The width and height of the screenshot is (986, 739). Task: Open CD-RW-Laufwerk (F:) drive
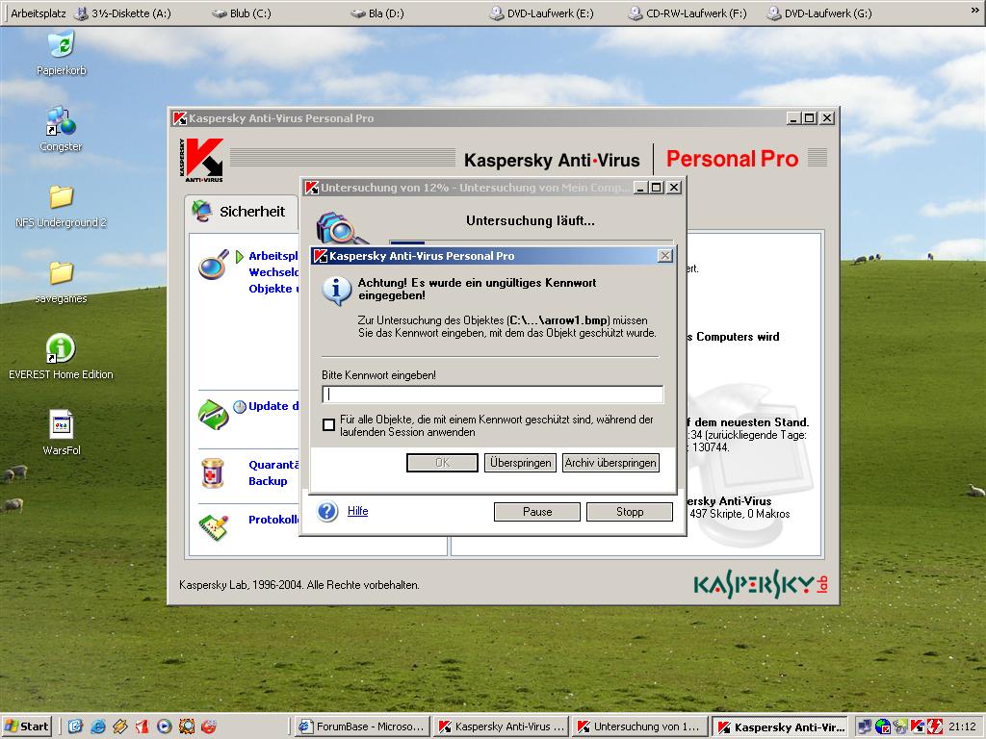pyautogui.click(x=688, y=13)
